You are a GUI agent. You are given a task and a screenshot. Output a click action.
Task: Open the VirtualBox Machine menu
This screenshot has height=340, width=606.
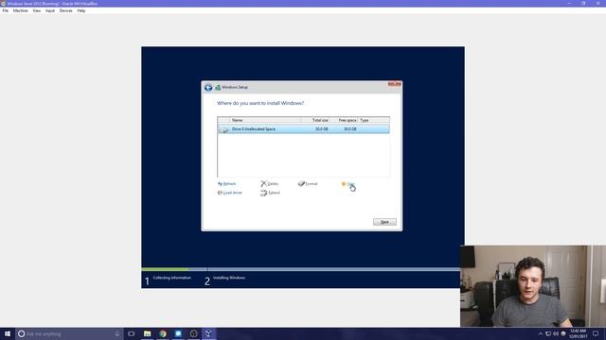point(21,10)
